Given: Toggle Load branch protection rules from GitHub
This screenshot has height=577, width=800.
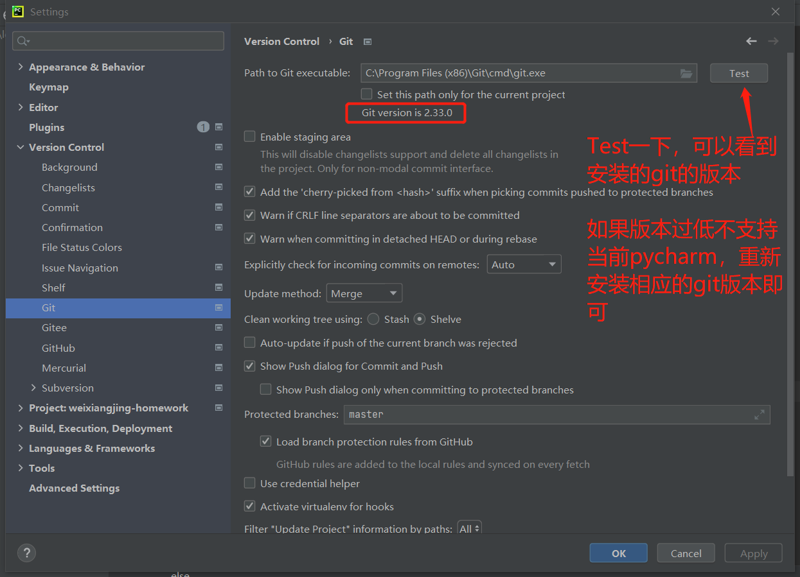Looking at the screenshot, I should 265,442.
